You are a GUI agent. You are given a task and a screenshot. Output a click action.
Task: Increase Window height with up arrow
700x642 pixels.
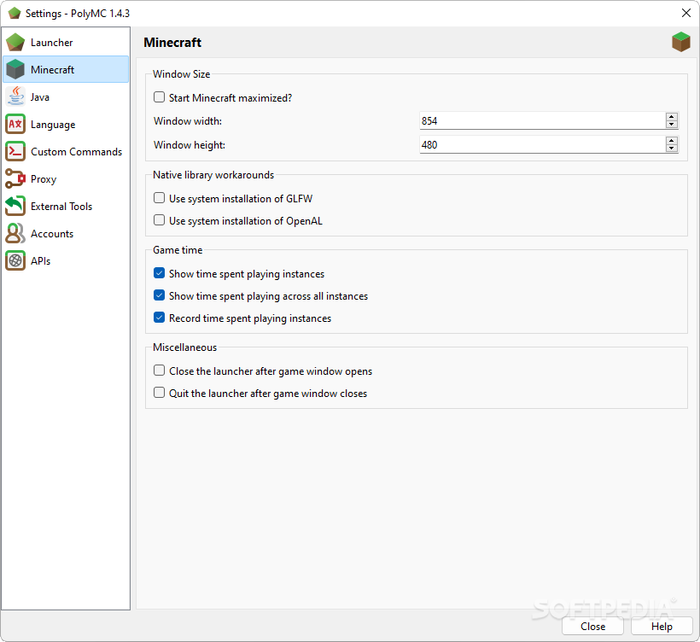click(672, 141)
